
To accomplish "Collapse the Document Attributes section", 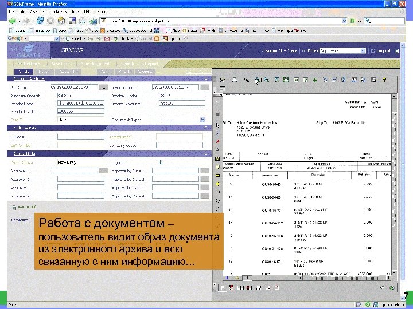I will tap(206, 78).
